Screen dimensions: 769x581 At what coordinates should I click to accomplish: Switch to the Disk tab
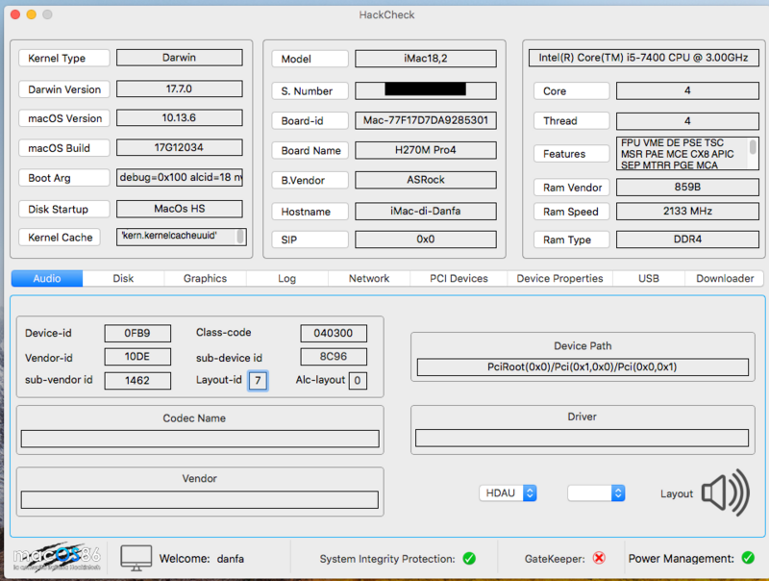123,278
